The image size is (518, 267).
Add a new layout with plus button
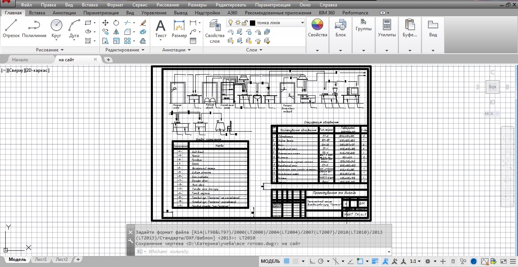pos(78,259)
